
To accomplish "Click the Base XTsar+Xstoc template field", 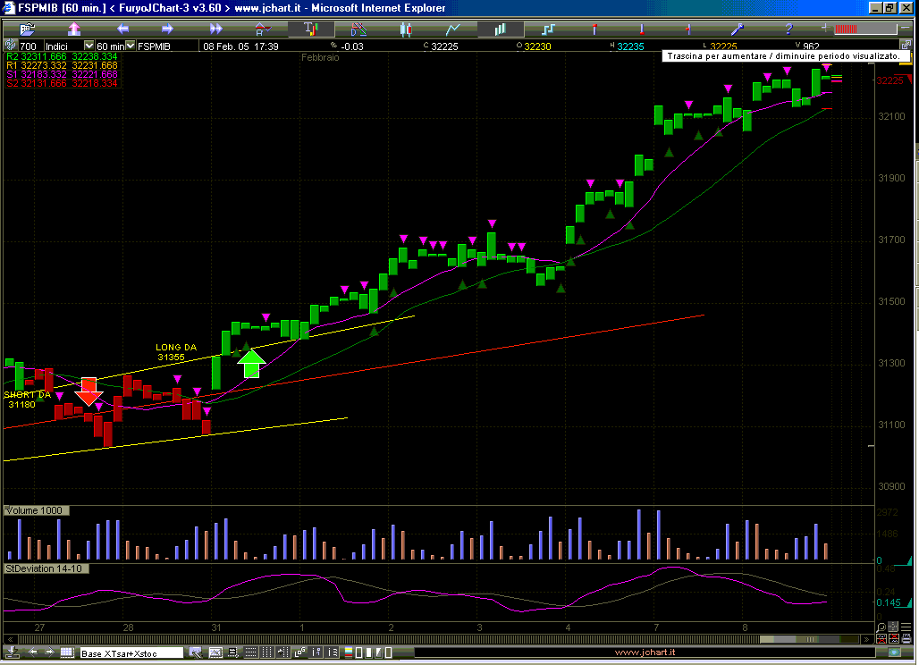I will (x=131, y=653).
